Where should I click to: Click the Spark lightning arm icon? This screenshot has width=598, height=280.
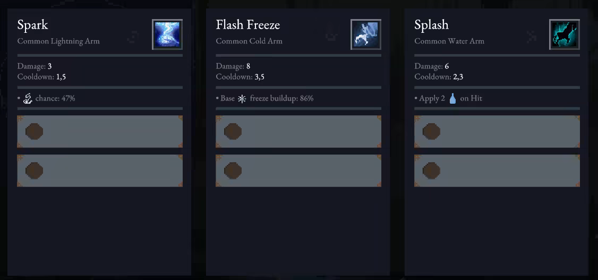coord(167,34)
